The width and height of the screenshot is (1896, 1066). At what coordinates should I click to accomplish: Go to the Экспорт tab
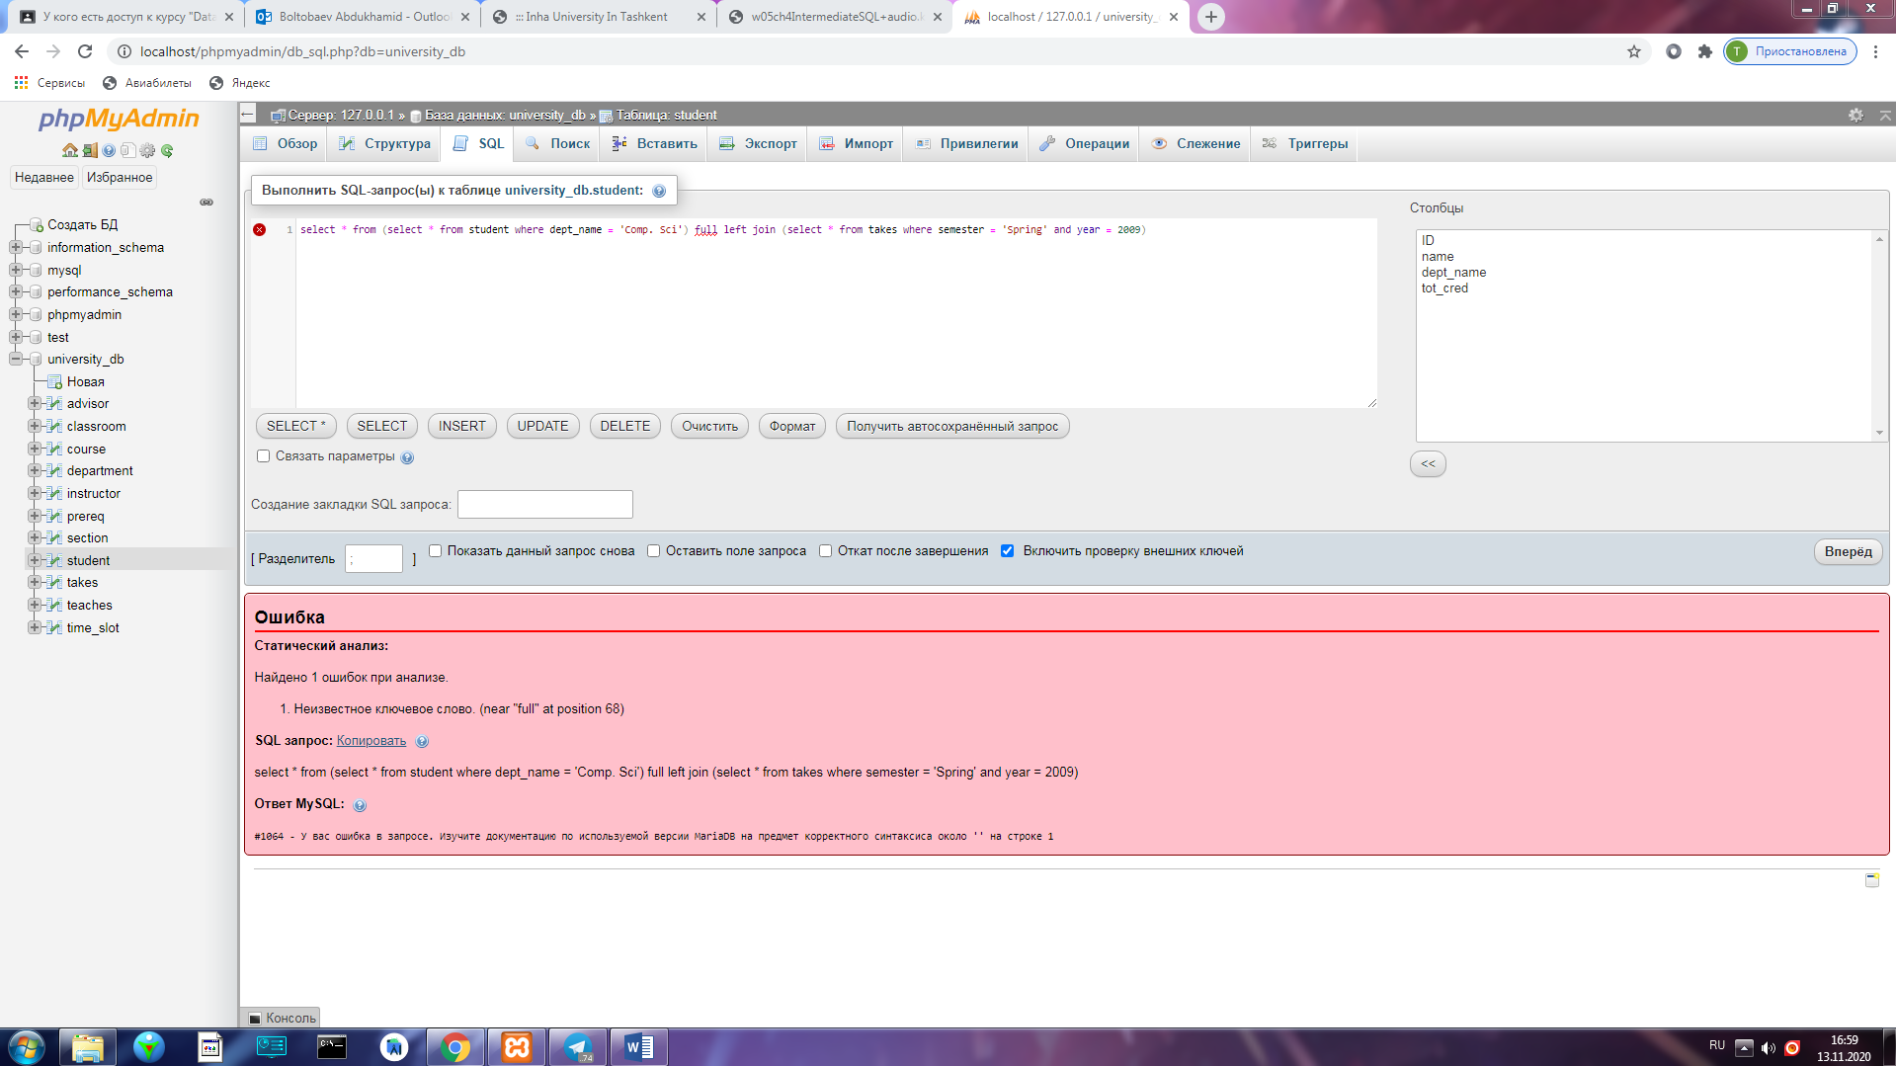(x=758, y=143)
